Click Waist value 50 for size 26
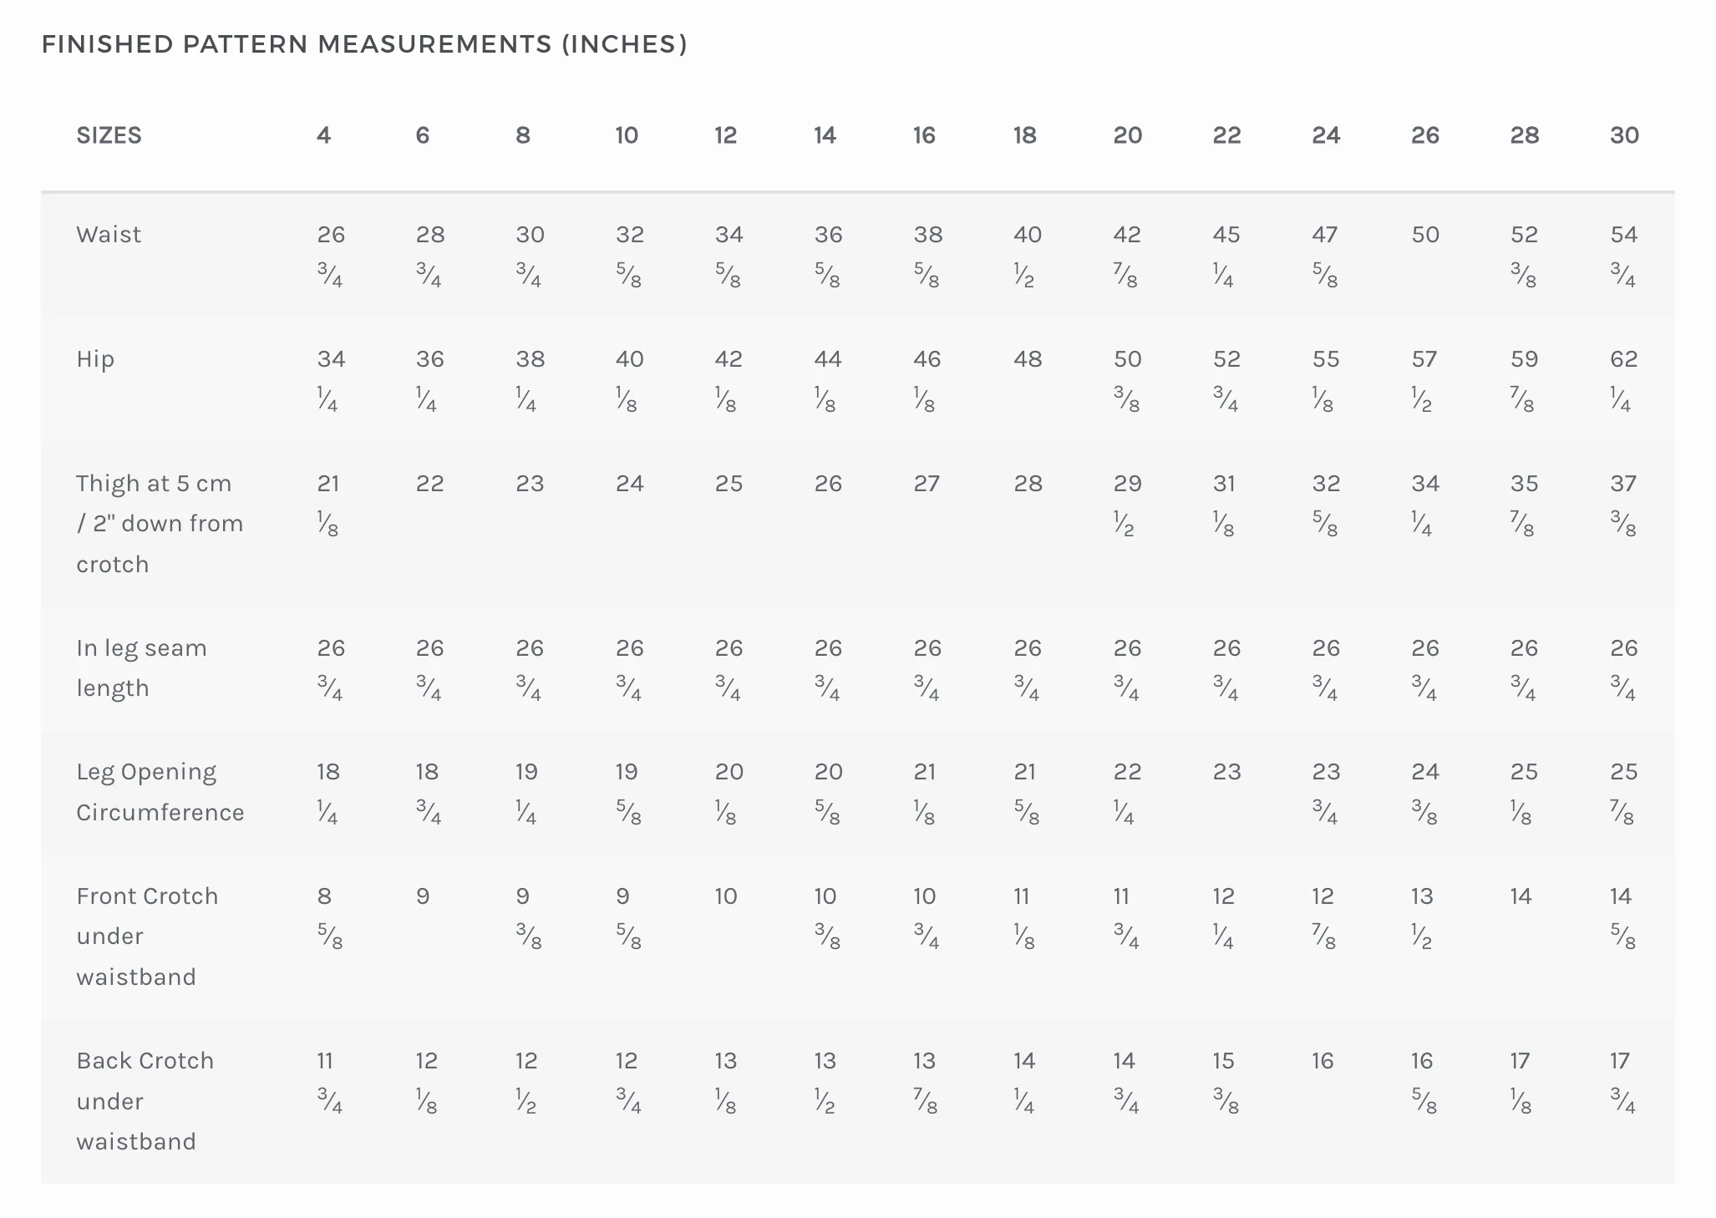Viewport: 1716px width, 1218px height. point(1425,235)
